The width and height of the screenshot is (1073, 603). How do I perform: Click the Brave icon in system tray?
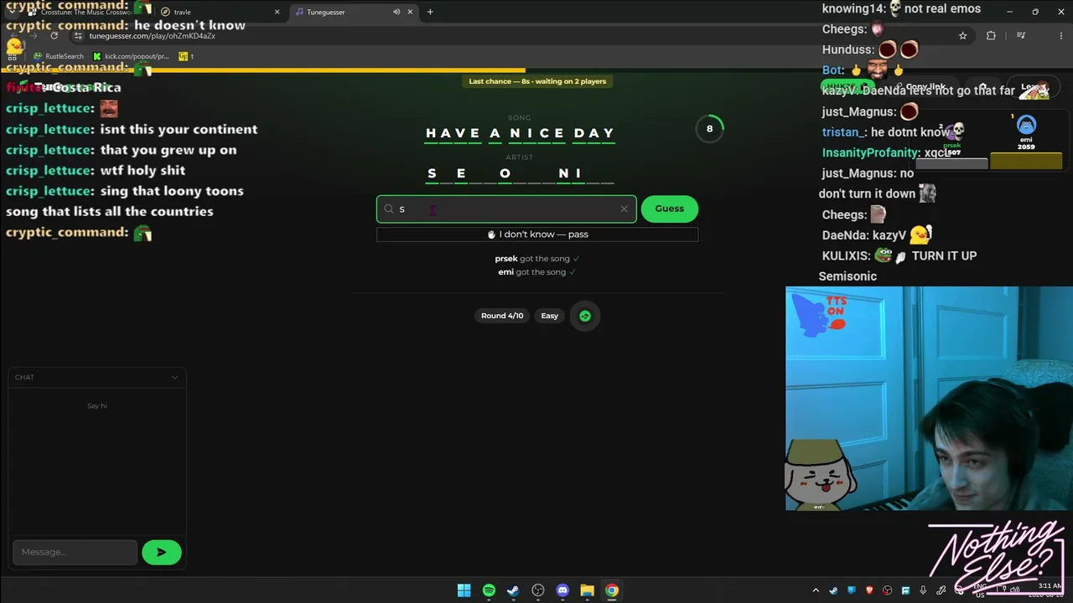[869, 590]
